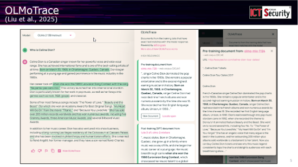Screen dimensions: 298x167
Task: Click the thumbs up feedback icon
Action: click(x=33, y=151)
